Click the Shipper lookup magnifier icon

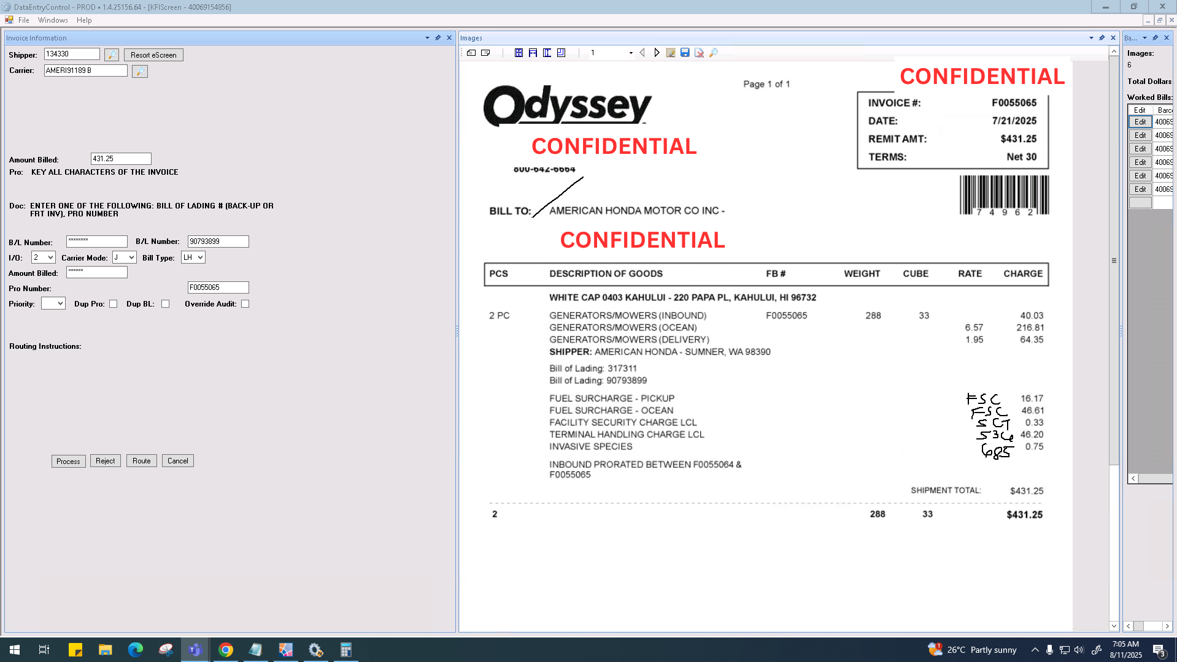pyautogui.click(x=112, y=55)
